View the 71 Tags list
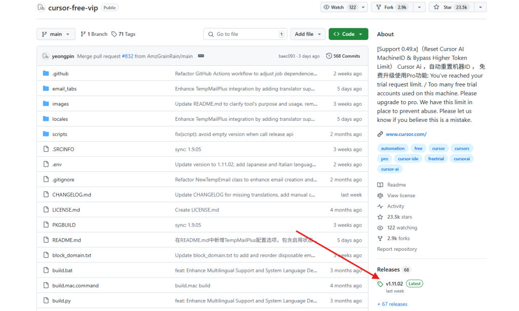519x311 pixels. (x=124, y=34)
